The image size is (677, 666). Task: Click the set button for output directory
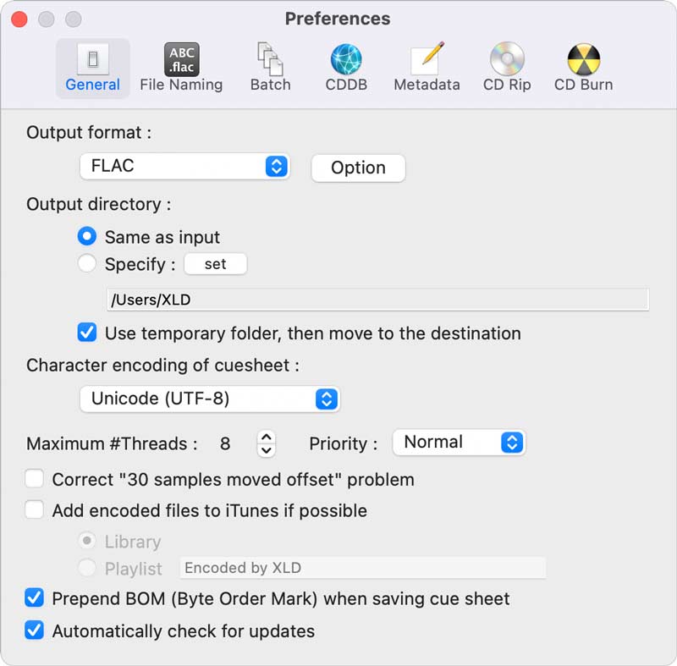pos(216,264)
